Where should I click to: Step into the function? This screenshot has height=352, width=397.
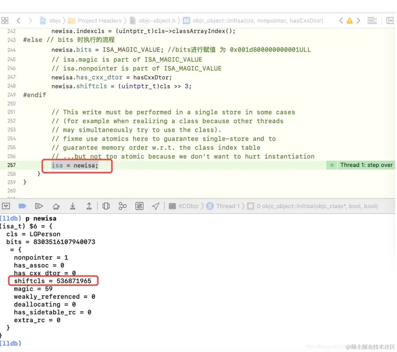[x=73, y=206]
